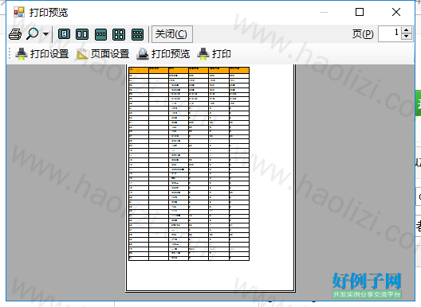Close the 打印预览 window
The width and height of the screenshot is (421, 307).
click(396, 12)
